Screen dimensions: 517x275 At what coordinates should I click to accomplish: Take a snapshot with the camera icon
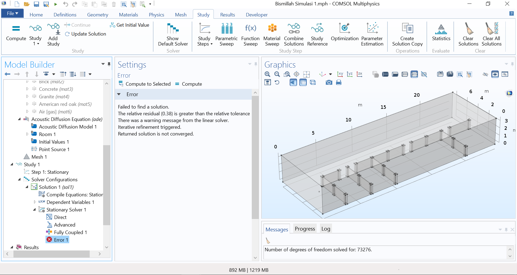click(x=329, y=83)
